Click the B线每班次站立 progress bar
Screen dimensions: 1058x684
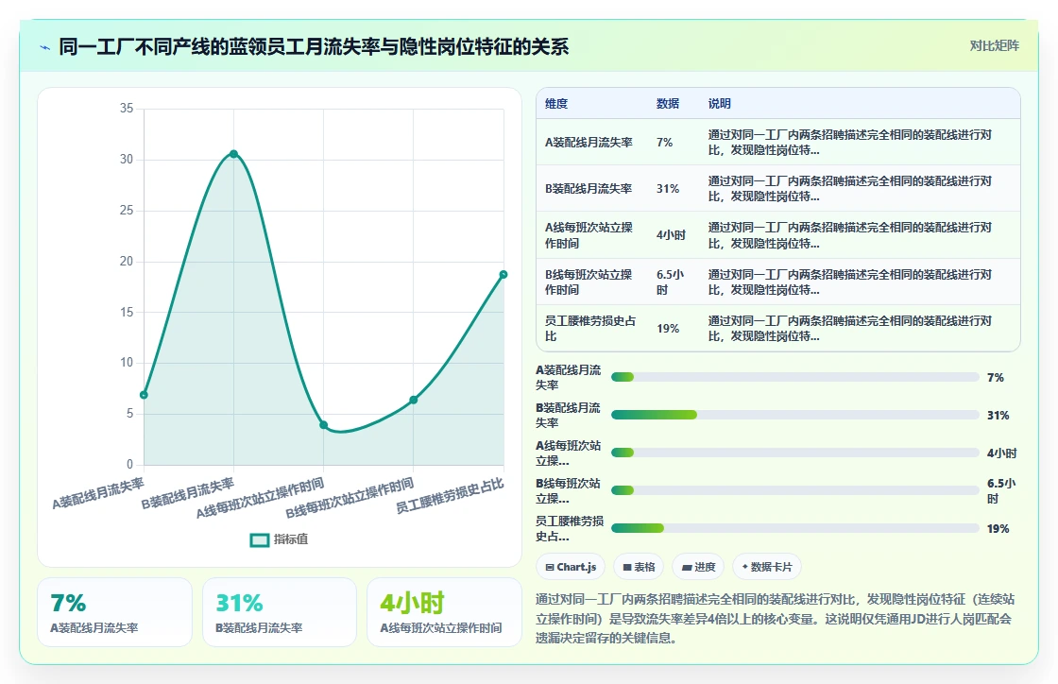[x=794, y=490]
